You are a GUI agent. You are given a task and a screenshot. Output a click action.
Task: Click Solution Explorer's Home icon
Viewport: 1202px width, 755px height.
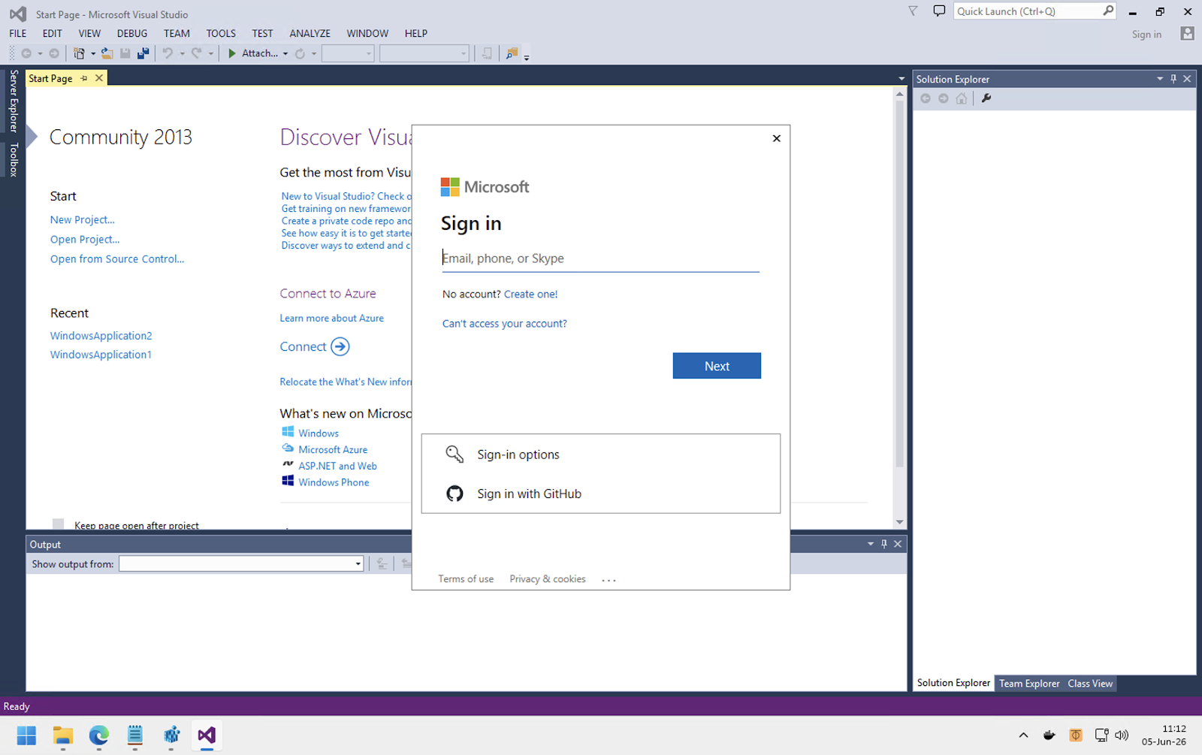tap(962, 98)
